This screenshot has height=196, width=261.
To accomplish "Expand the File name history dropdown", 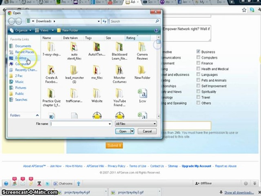I will (110, 124).
